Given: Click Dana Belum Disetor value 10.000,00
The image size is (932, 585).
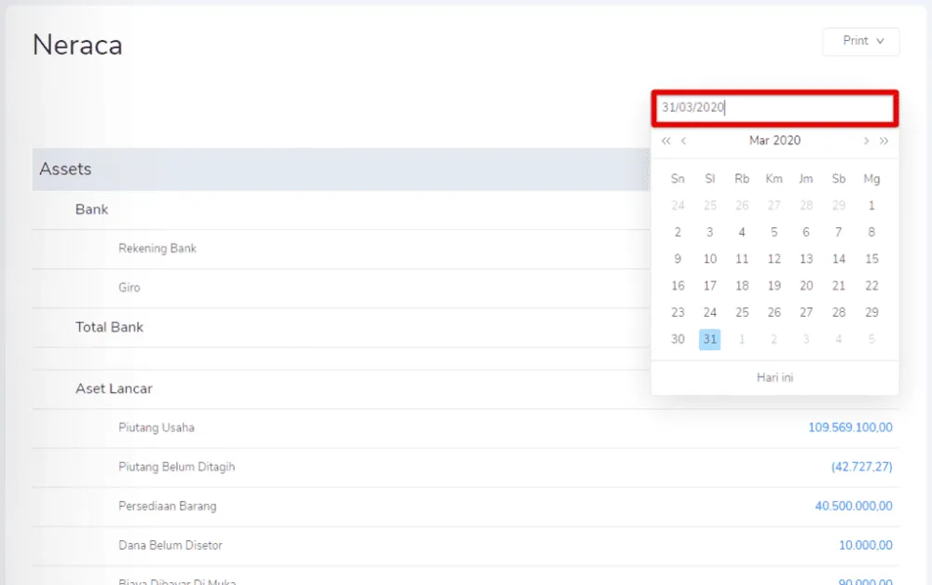Looking at the screenshot, I should 865,545.
